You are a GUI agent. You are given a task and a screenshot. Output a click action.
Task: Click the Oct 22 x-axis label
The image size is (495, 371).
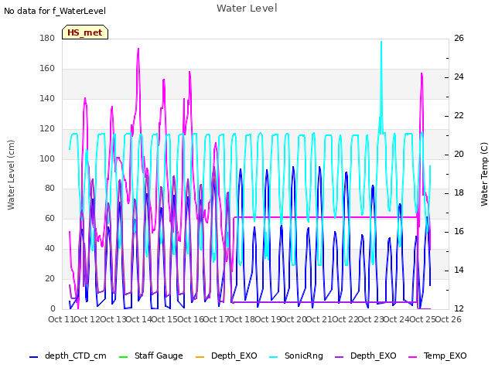(345, 319)
